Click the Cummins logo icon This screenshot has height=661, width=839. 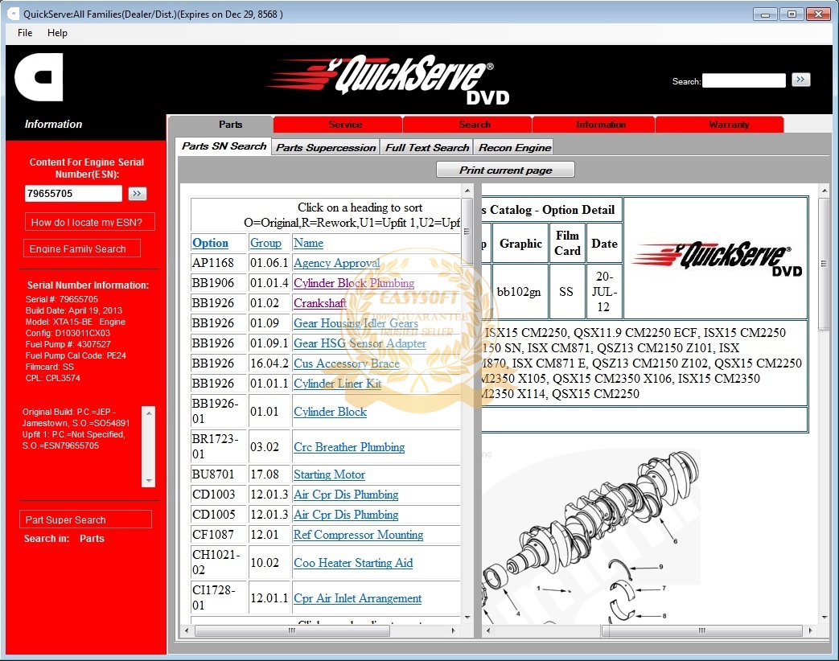pyautogui.click(x=39, y=77)
